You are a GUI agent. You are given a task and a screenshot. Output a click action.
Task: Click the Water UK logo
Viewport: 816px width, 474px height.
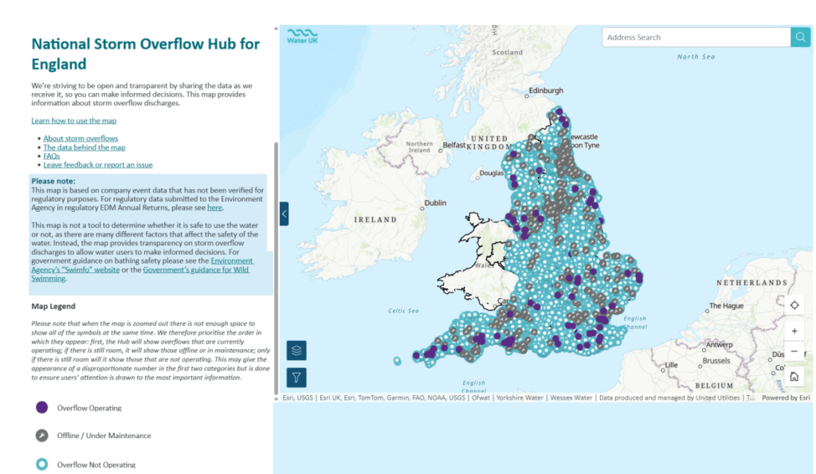[x=302, y=36]
